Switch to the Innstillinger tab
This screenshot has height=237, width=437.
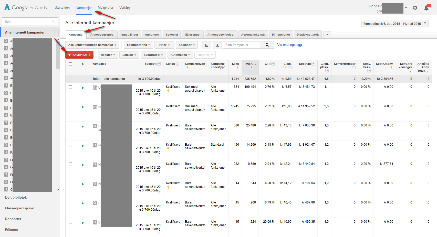point(130,35)
